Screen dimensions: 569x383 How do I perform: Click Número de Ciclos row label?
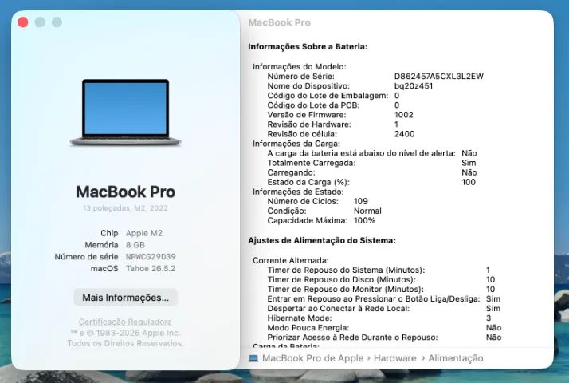(303, 201)
